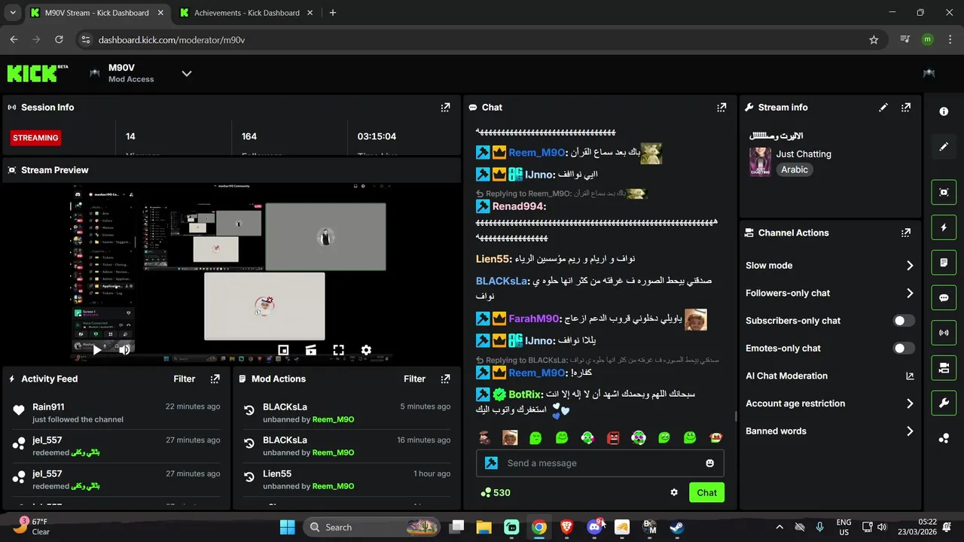Image resolution: width=964 pixels, height=542 pixels.
Task: Bookmark this page with star icon
Action: click(874, 40)
